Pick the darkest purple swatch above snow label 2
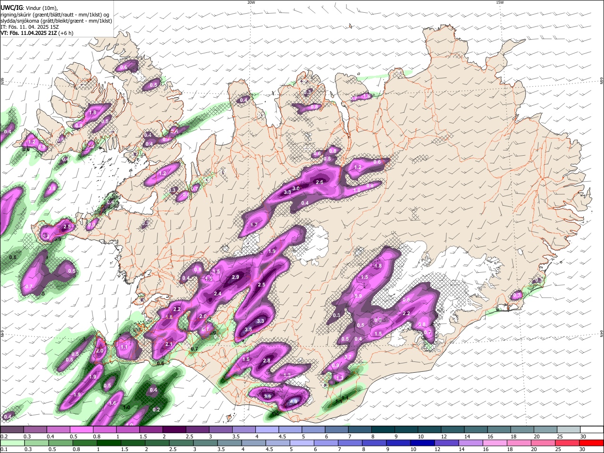Image resolution: width=604 pixels, height=453 pixels. [174, 429]
